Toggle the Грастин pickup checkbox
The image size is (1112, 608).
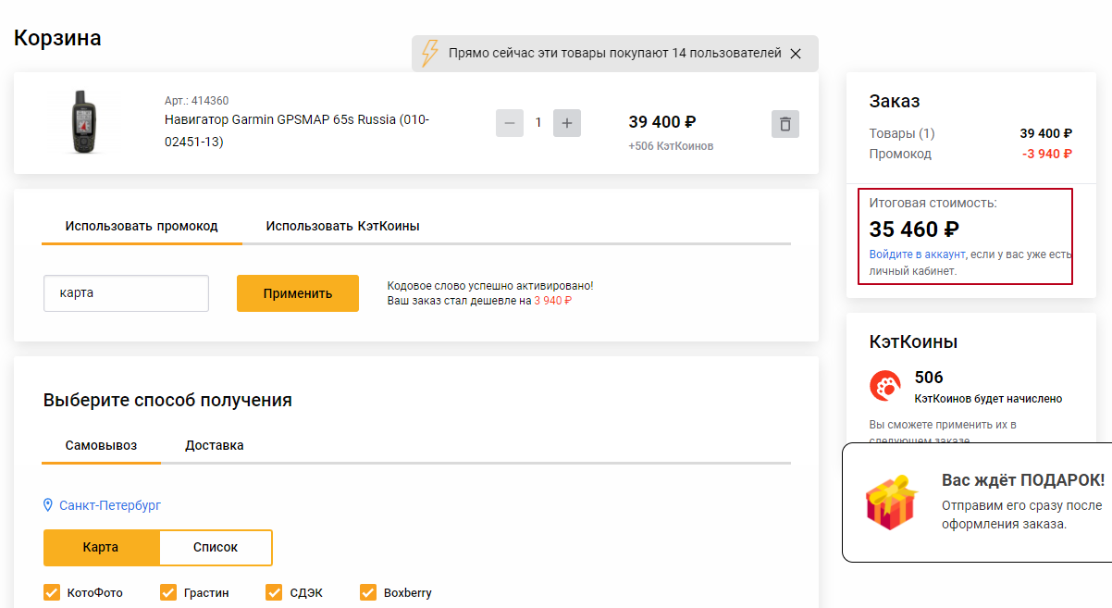pos(168,592)
